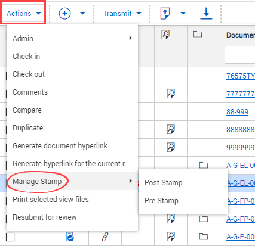The height and width of the screenshot is (246, 255).
Task: Expand the Admin submenu
Action: click(x=72, y=38)
